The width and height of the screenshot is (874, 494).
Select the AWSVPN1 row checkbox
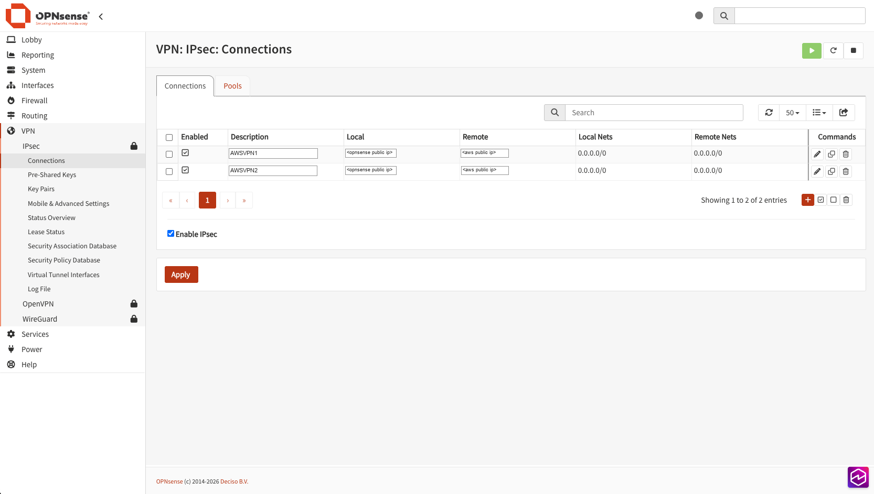click(169, 154)
